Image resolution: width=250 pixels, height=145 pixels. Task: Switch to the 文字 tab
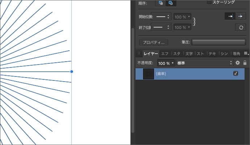click(189, 54)
